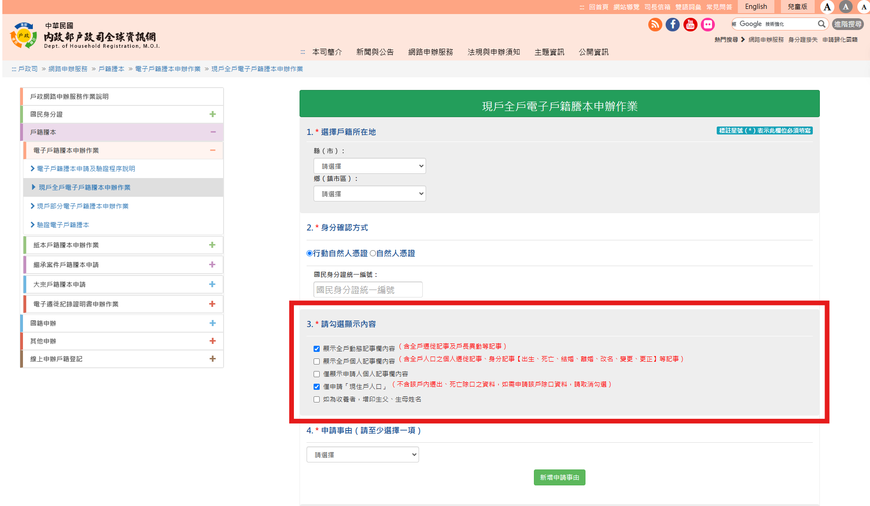Viewport: 870px width, 506px height.
Task: Open the Facebook page icon
Action: 673,24
